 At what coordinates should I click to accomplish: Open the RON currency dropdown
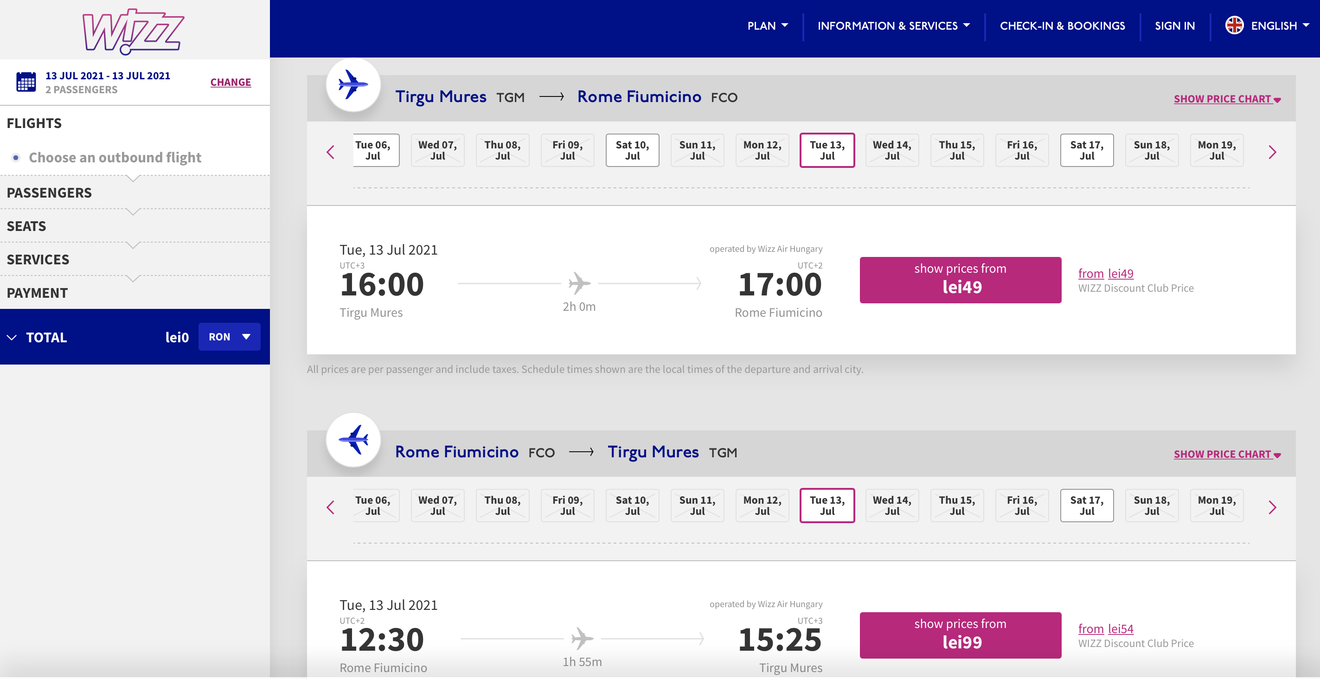(229, 337)
